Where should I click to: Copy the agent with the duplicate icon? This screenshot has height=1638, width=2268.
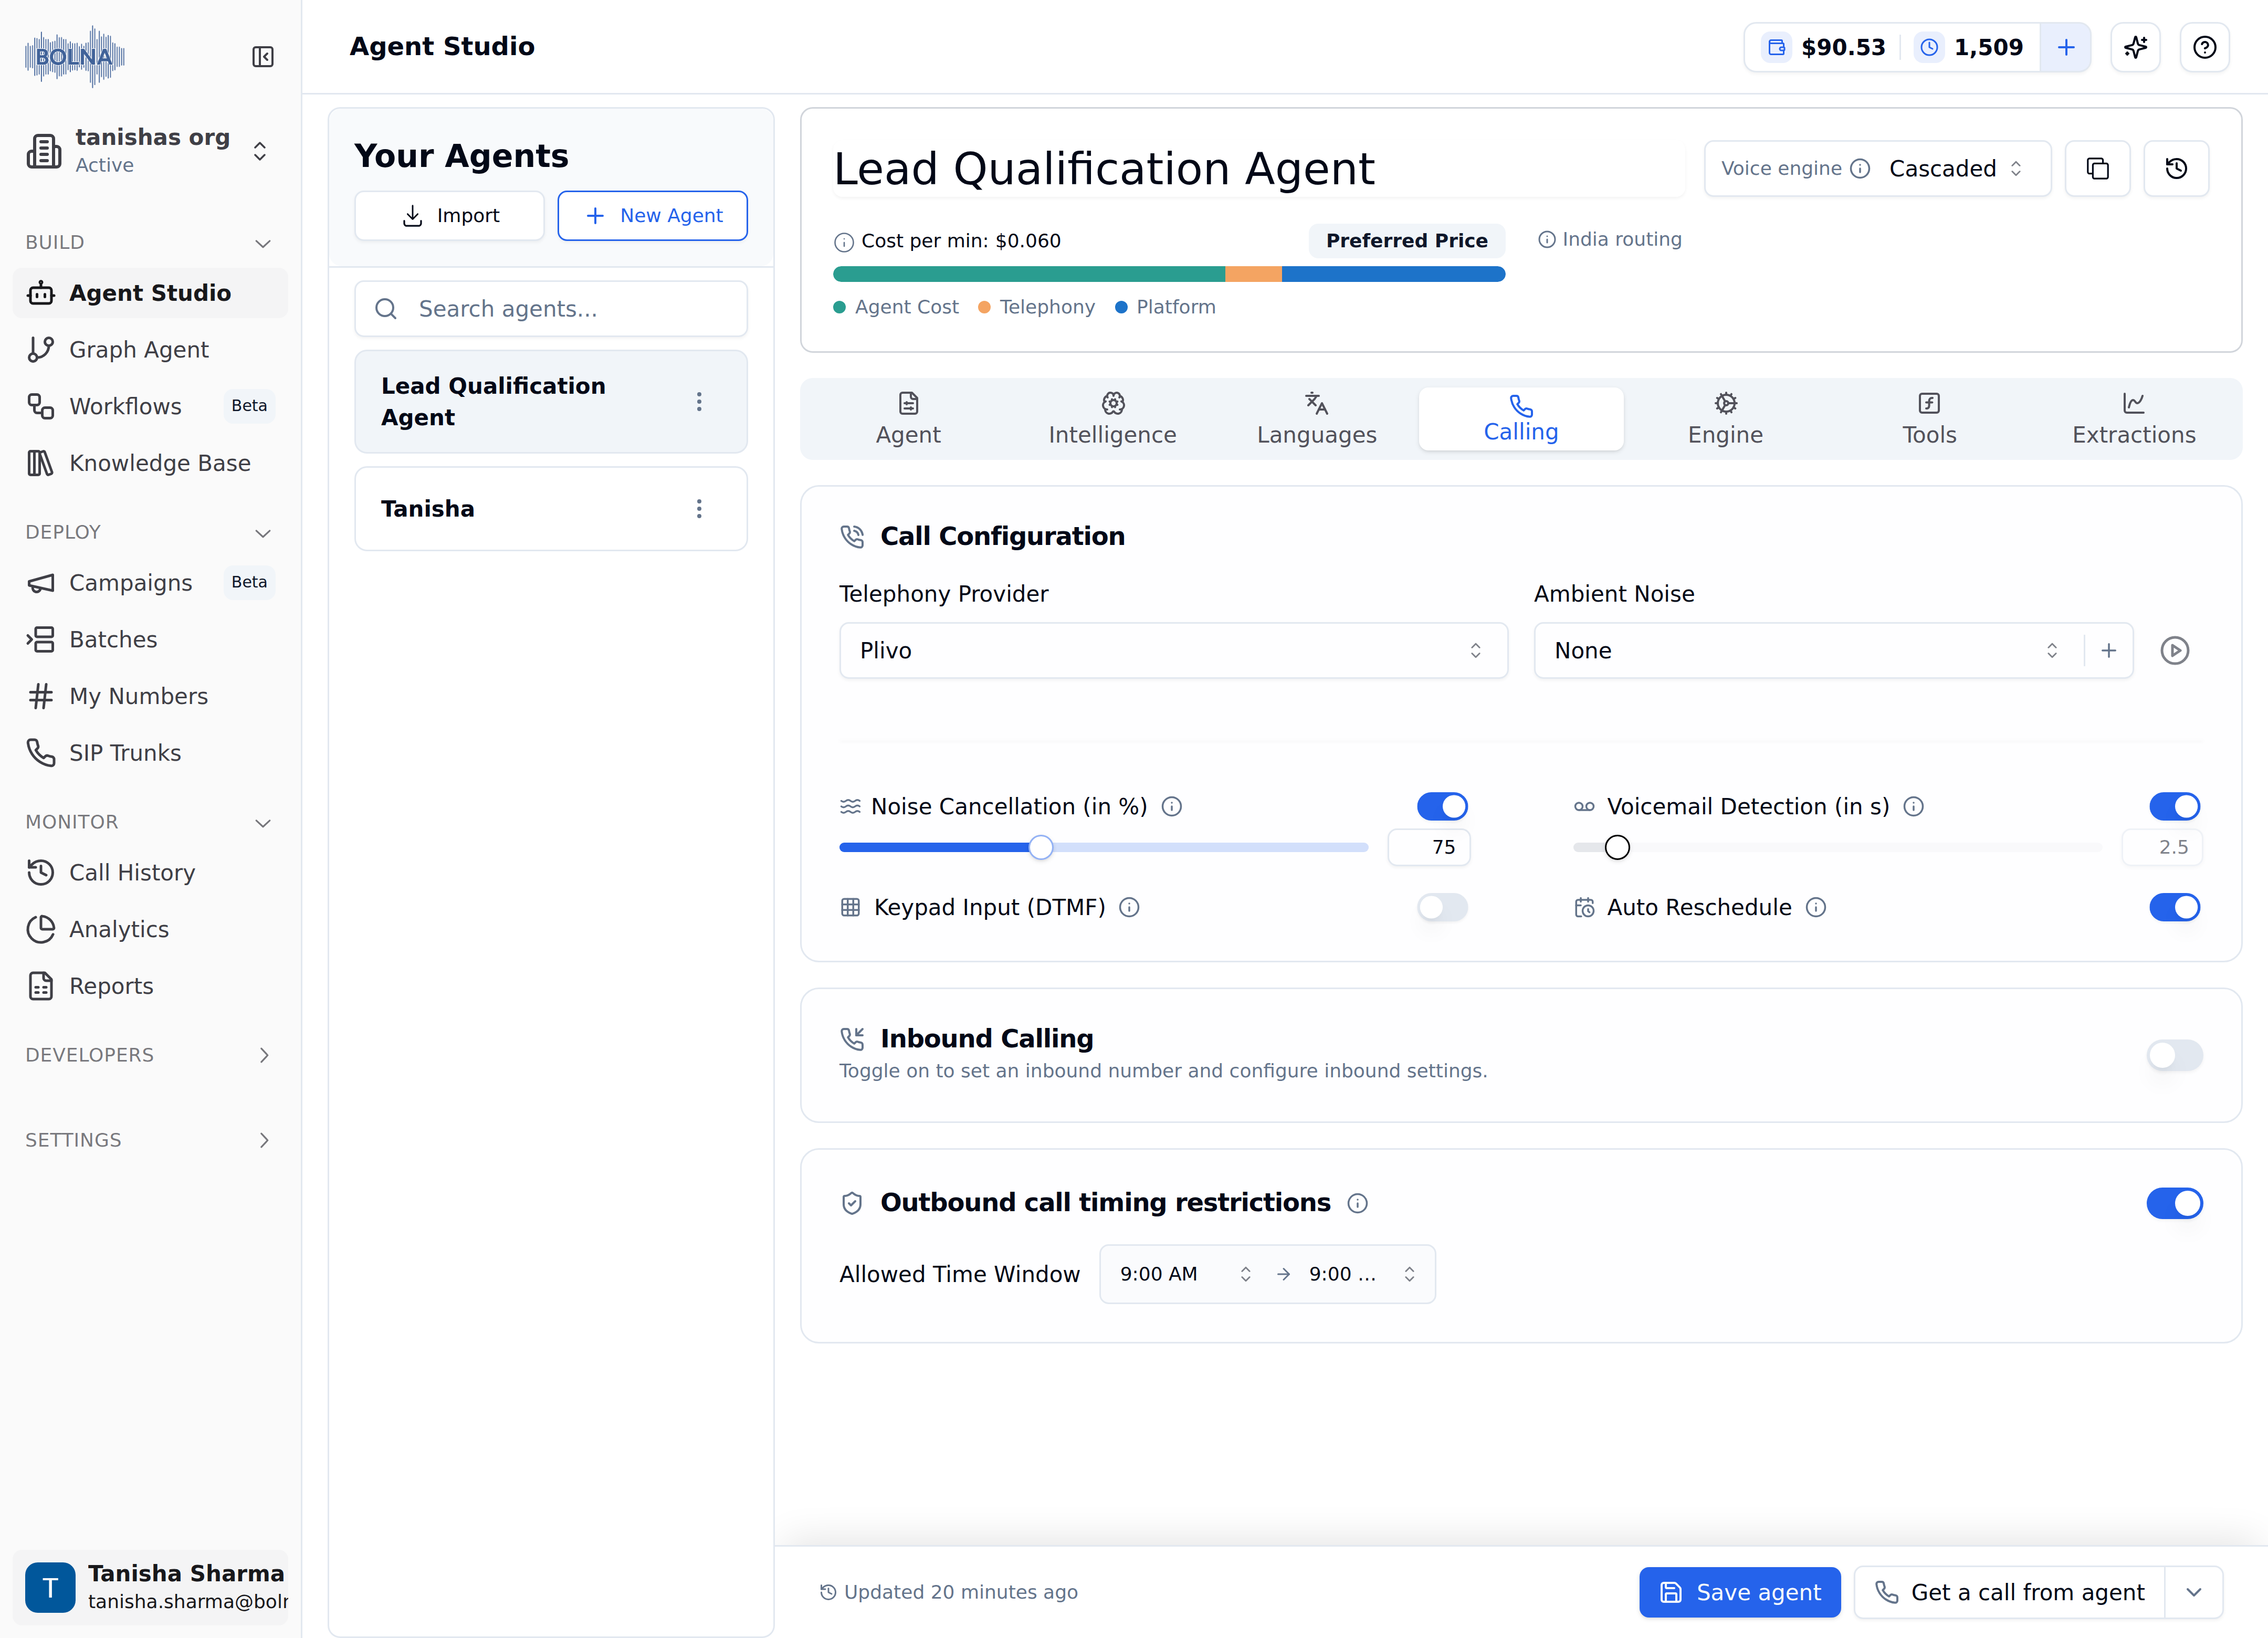(2097, 168)
